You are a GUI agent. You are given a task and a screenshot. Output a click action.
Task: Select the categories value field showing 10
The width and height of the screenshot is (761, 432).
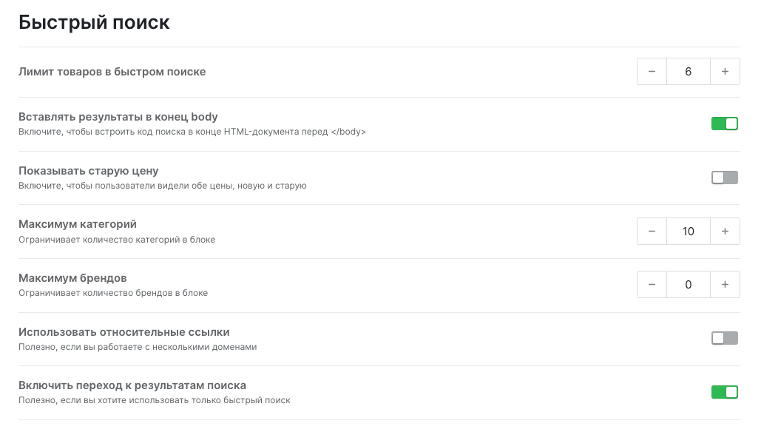pos(689,231)
